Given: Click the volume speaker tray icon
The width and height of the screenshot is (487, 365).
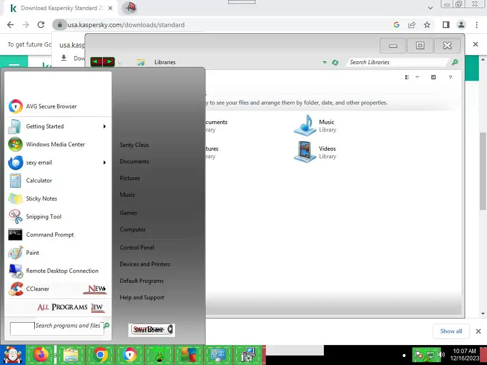Looking at the screenshot, I should click(442, 355).
